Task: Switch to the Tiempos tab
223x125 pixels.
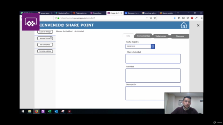Action: click(180, 36)
